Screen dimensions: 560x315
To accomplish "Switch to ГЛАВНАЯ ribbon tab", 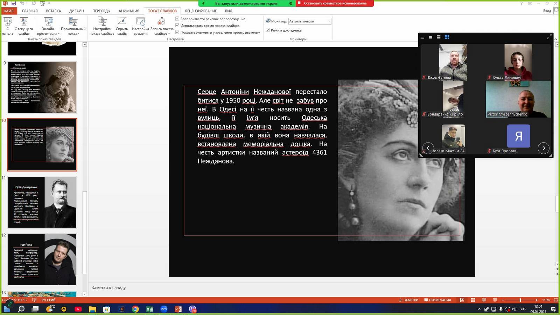I will point(30,11).
